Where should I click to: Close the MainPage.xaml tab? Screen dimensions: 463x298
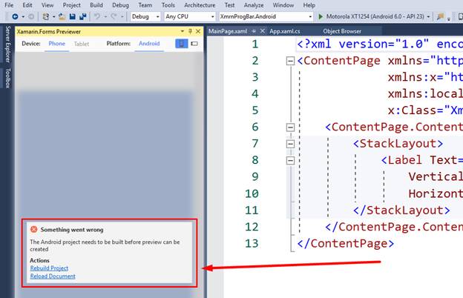point(262,31)
